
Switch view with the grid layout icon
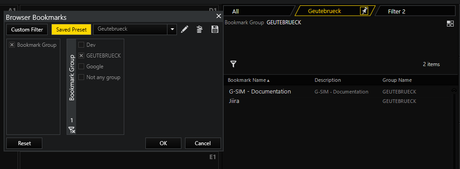pyautogui.click(x=450, y=24)
